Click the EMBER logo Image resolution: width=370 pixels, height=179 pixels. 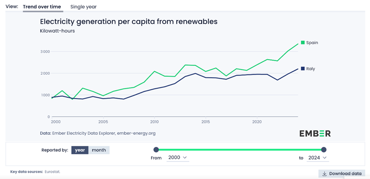point(315,133)
